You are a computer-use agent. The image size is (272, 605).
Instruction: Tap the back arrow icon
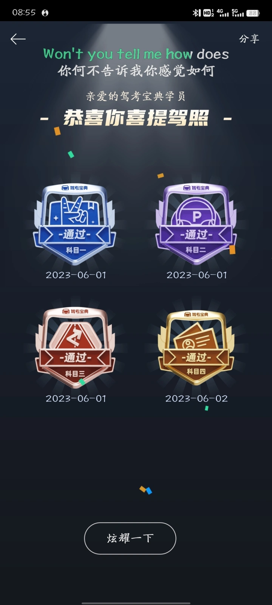point(18,39)
